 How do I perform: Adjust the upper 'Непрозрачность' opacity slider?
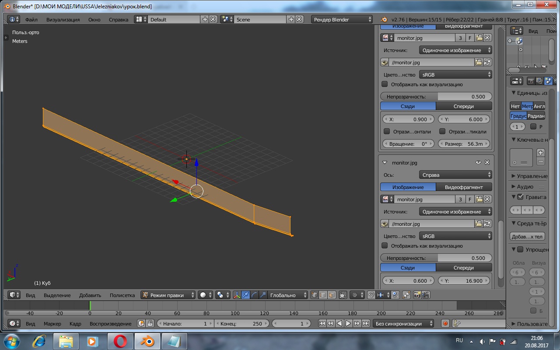pos(436,97)
